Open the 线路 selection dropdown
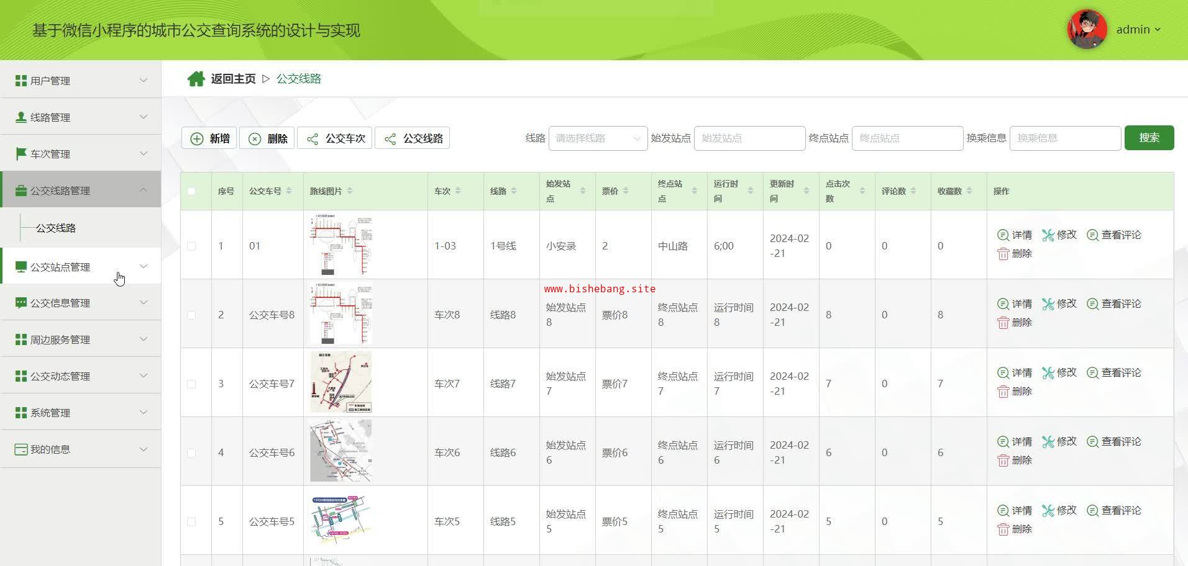Image resolution: width=1188 pixels, height=566 pixels. click(x=597, y=138)
